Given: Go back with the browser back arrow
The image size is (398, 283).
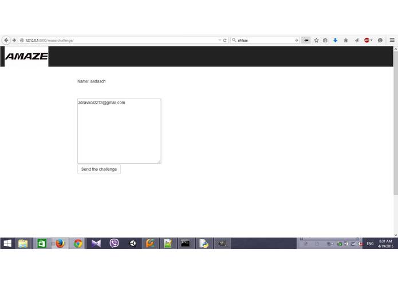Looking at the screenshot, I should (x=6, y=40).
